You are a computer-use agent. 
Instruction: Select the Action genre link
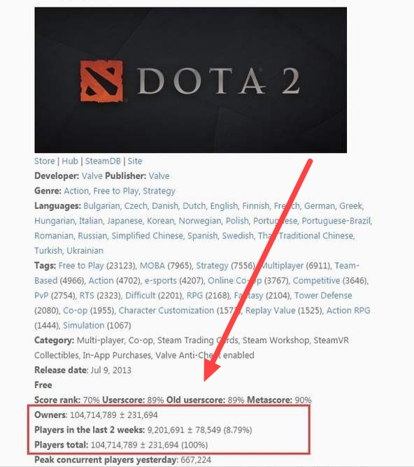click(x=76, y=191)
